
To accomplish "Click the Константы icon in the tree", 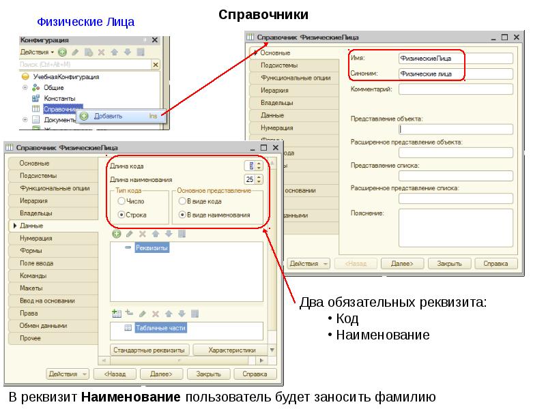I will pos(36,98).
